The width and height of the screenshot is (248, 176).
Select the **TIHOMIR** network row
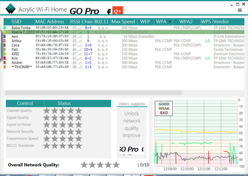coord(124,67)
